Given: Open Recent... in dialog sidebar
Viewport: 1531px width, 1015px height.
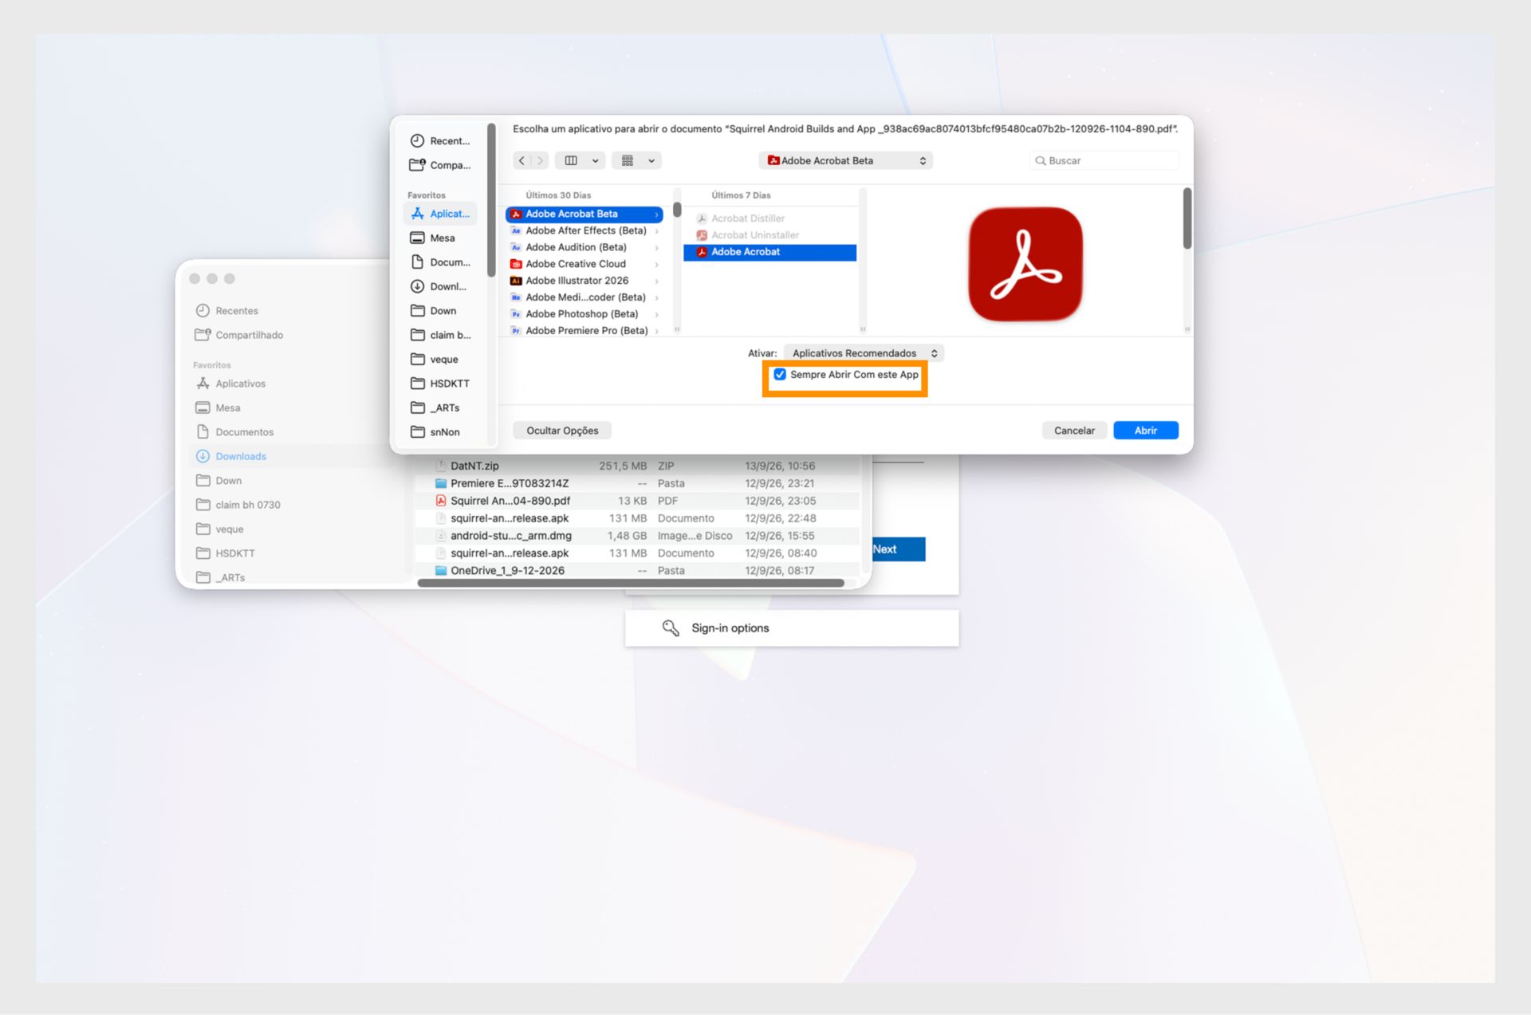Looking at the screenshot, I should [440, 141].
